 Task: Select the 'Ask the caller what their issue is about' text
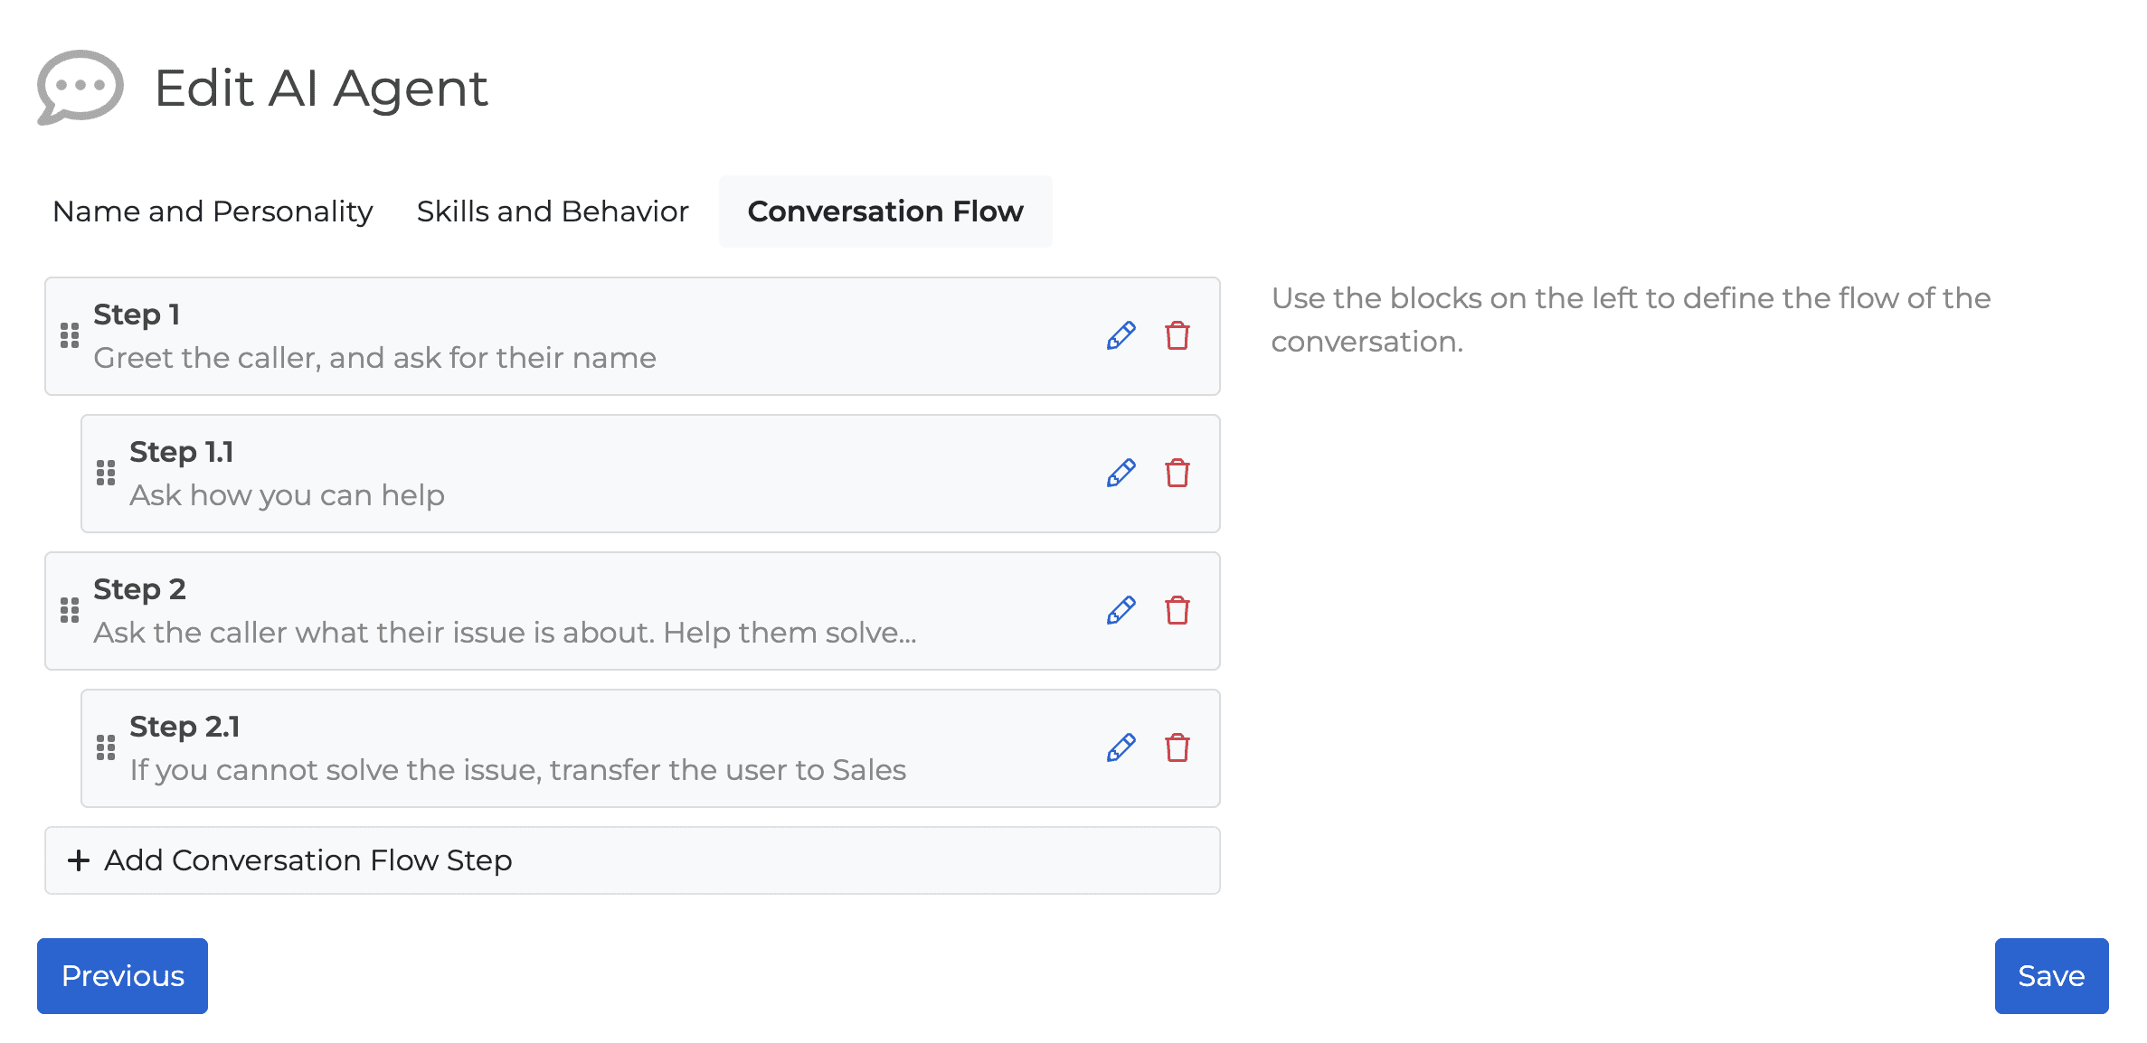(x=374, y=633)
